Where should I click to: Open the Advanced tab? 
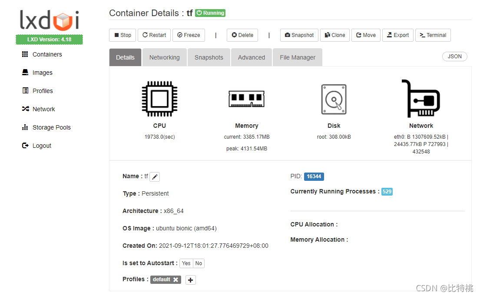click(252, 57)
